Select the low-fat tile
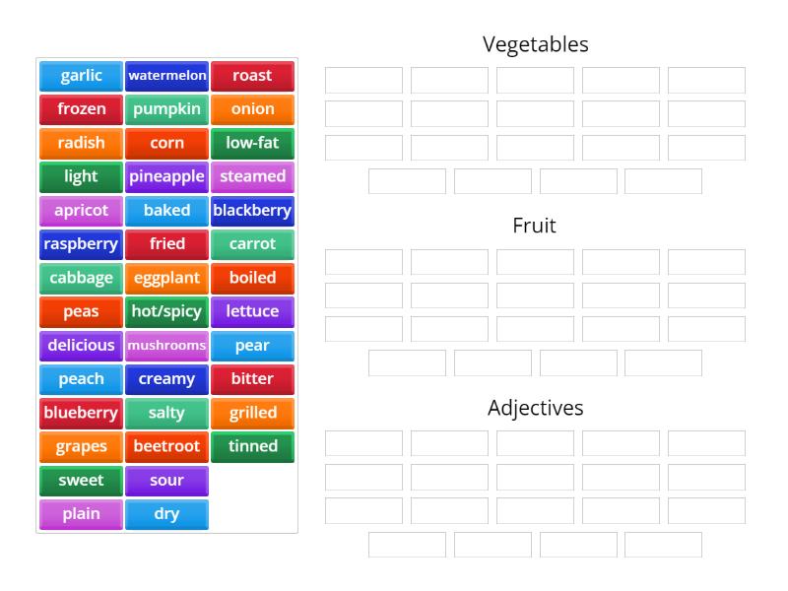Image resolution: width=788 pixels, height=591 pixels. pyautogui.click(x=253, y=143)
